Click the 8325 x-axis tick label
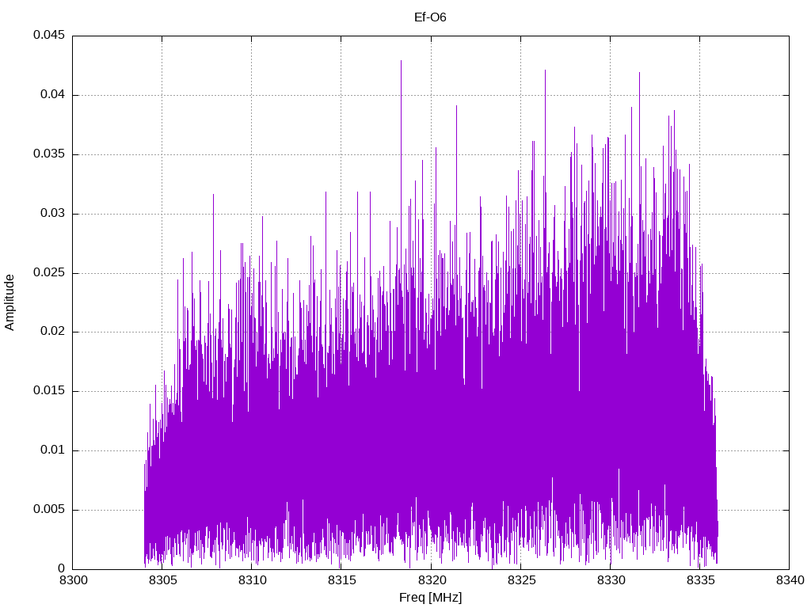The height and width of the screenshot is (608, 811). coord(520,580)
